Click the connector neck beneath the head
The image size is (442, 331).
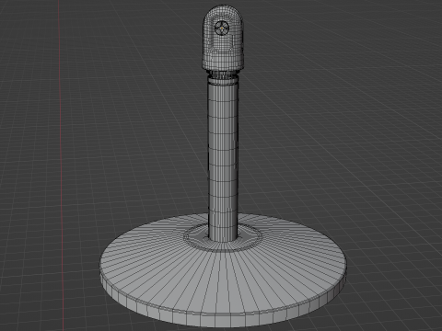point(223,75)
